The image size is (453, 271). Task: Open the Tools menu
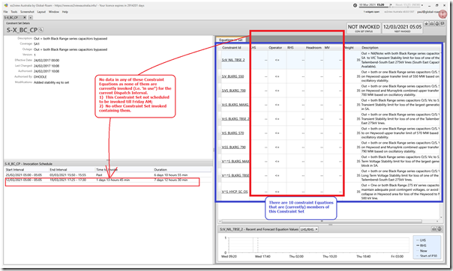tap(13, 12)
